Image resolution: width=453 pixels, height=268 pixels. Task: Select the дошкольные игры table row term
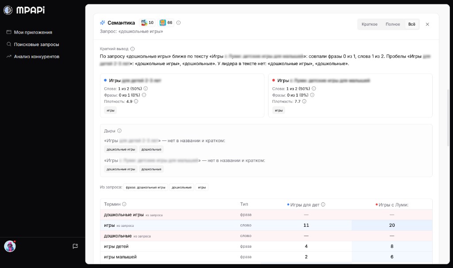pos(124,215)
